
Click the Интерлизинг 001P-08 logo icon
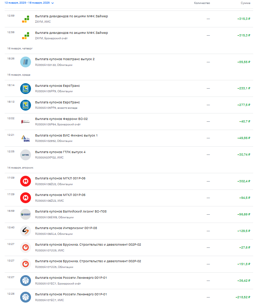click(26, 231)
